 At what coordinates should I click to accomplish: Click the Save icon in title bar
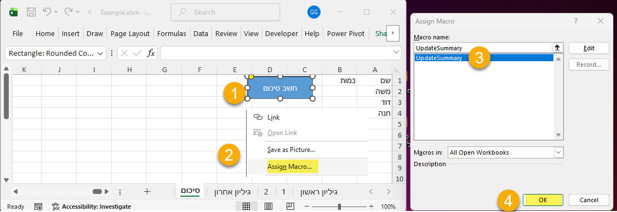click(x=31, y=12)
